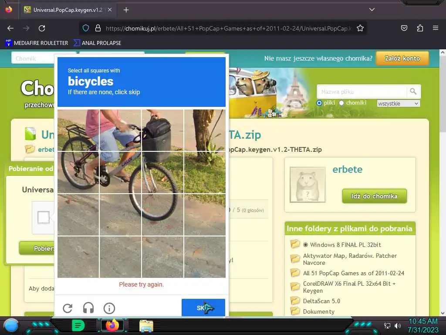Bookmark this page with the star icon

pyautogui.click(x=360, y=28)
